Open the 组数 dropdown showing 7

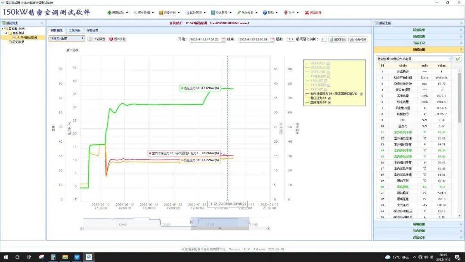click(x=291, y=39)
